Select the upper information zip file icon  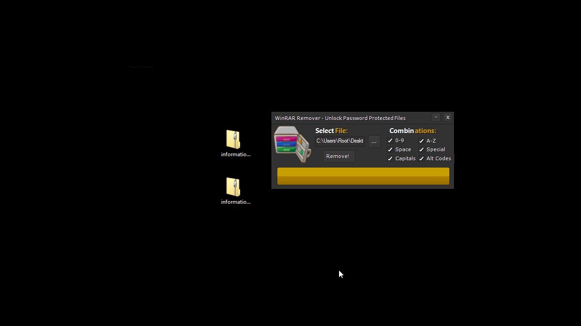(233, 139)
